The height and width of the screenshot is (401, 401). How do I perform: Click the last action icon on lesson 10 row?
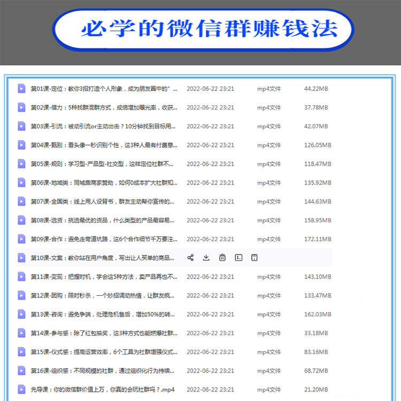point(255,258)
